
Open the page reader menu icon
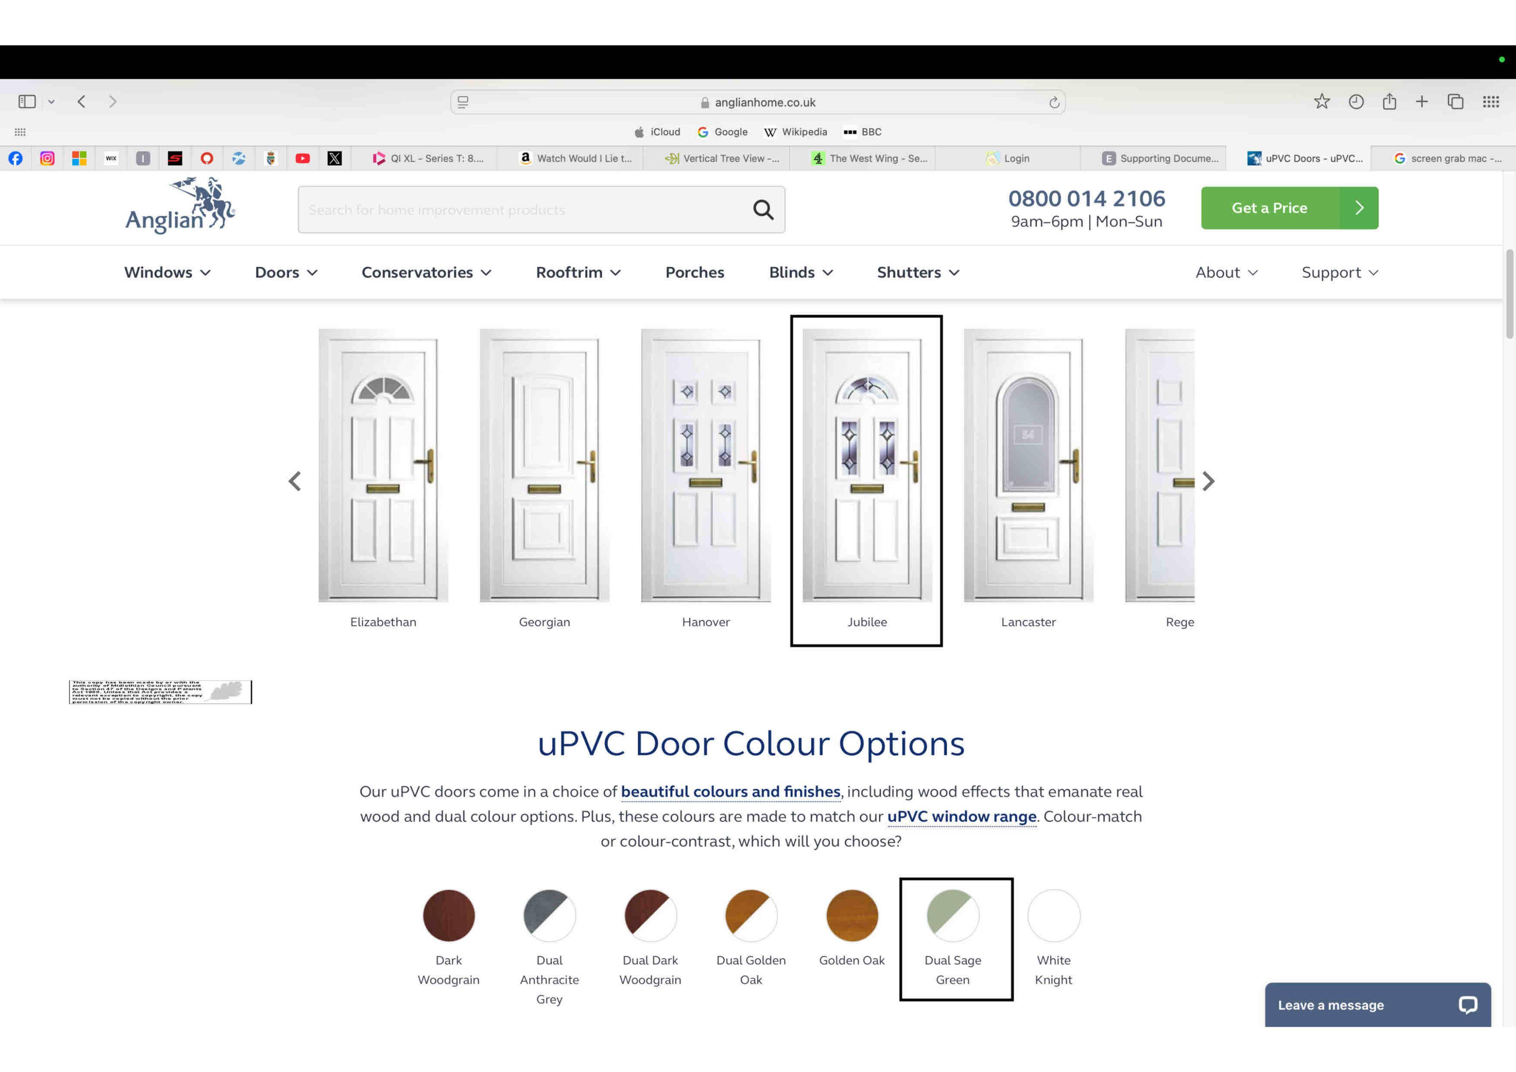(463, 103)
